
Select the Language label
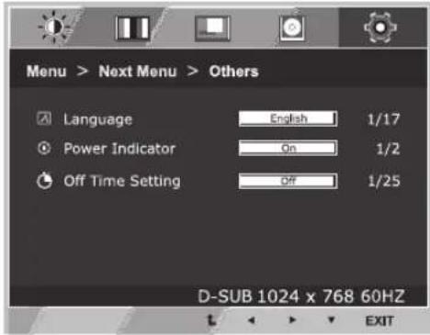(x=98, y=119)
